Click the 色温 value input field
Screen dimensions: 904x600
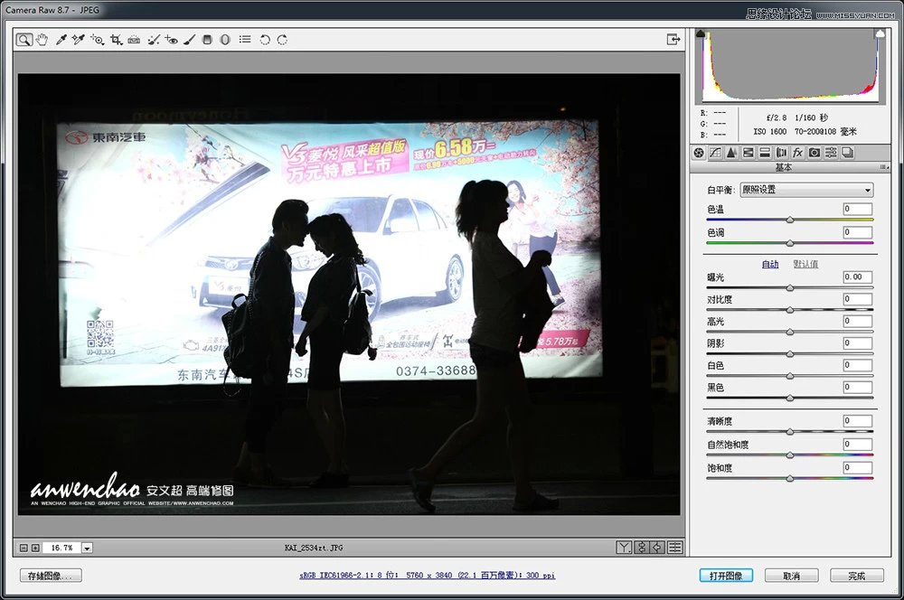pos(857,210)
